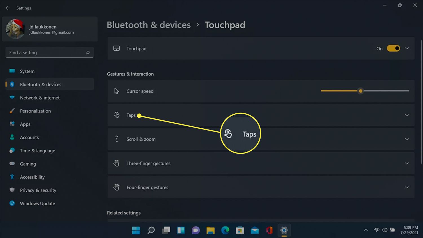Show hidden icons in system tray
Viewport: 423px width, 238px height.
(x=366, y=230)
